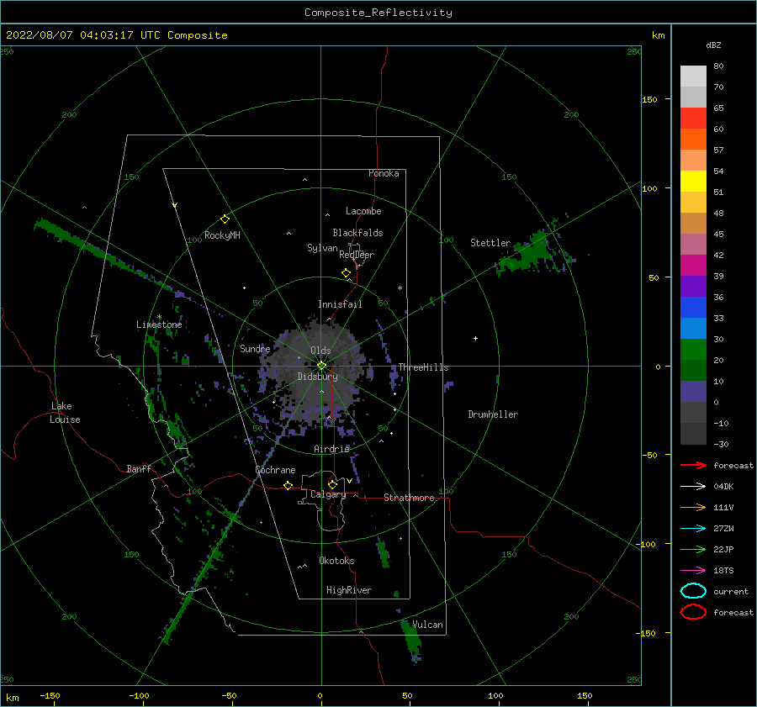Click the yellow radar-center diamond near Olds
Viewport: 757px width, 707px height.
click(x=321, y=366)
